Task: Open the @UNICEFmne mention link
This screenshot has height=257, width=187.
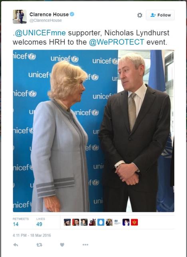Action: 40,33
